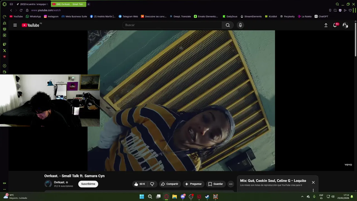Click the pin icon in the address bar
357x201 pixels.
pos(330,10)
